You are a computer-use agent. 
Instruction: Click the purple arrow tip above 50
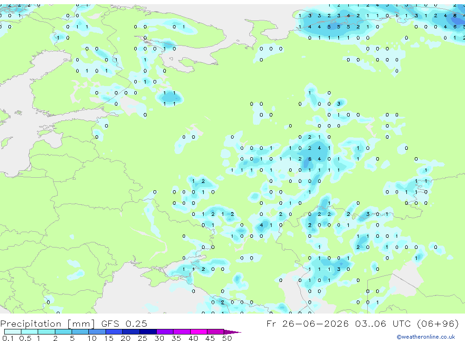[232, 332]
